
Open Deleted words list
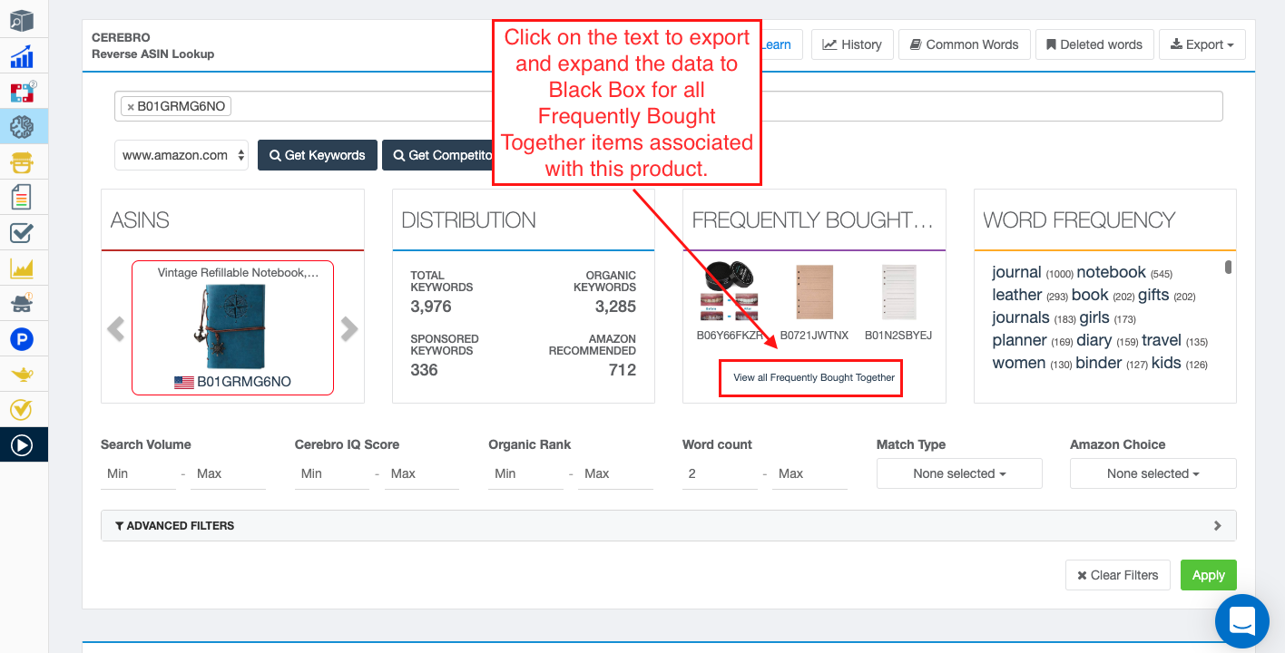(x=1094, y=44)
